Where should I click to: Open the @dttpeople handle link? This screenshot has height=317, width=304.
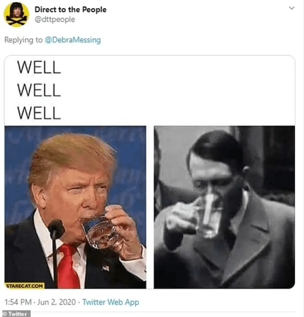(55, 19)
